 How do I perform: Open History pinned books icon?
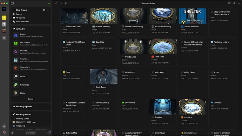pos(15,93)
